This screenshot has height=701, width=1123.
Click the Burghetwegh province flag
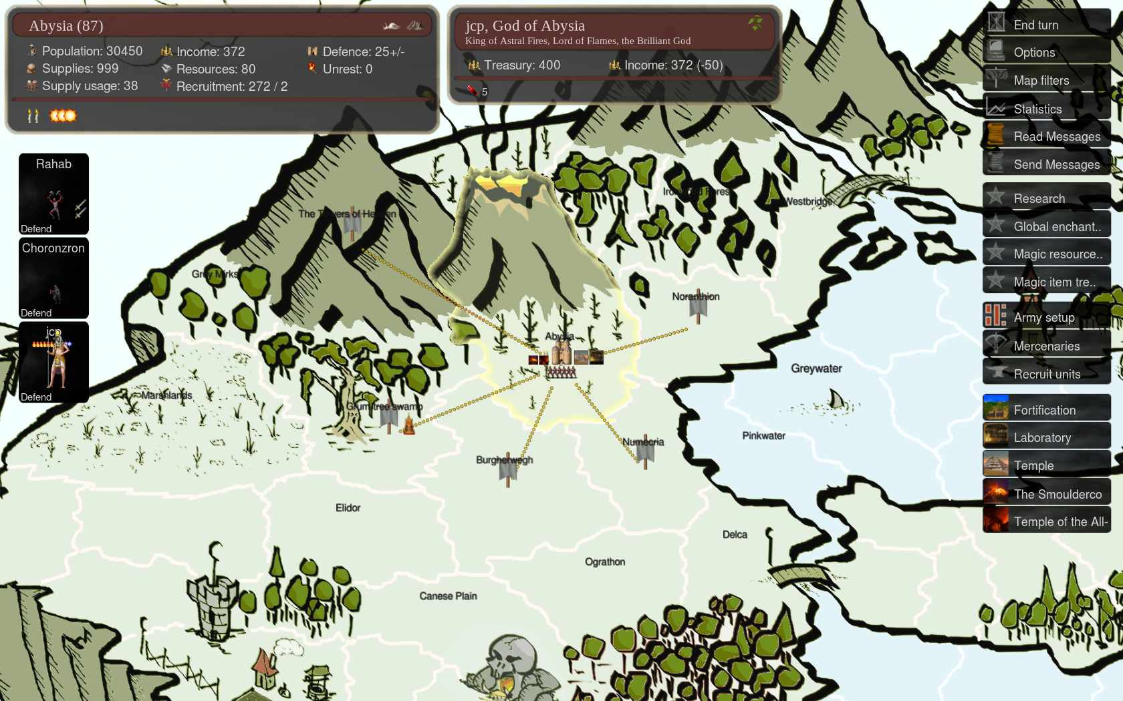(x=508, y=471)
